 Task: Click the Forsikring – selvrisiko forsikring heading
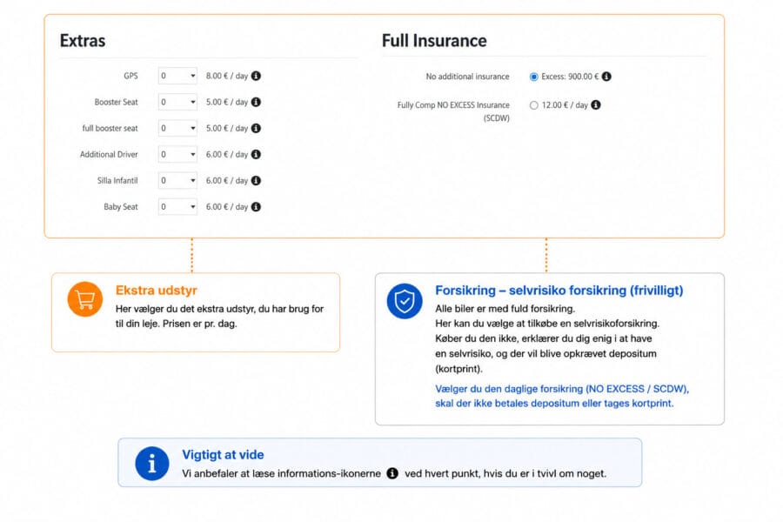point(559,291)
